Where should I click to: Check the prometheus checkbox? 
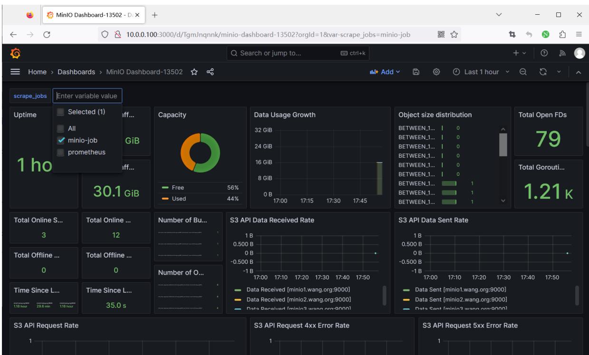[x=60, y=152]
